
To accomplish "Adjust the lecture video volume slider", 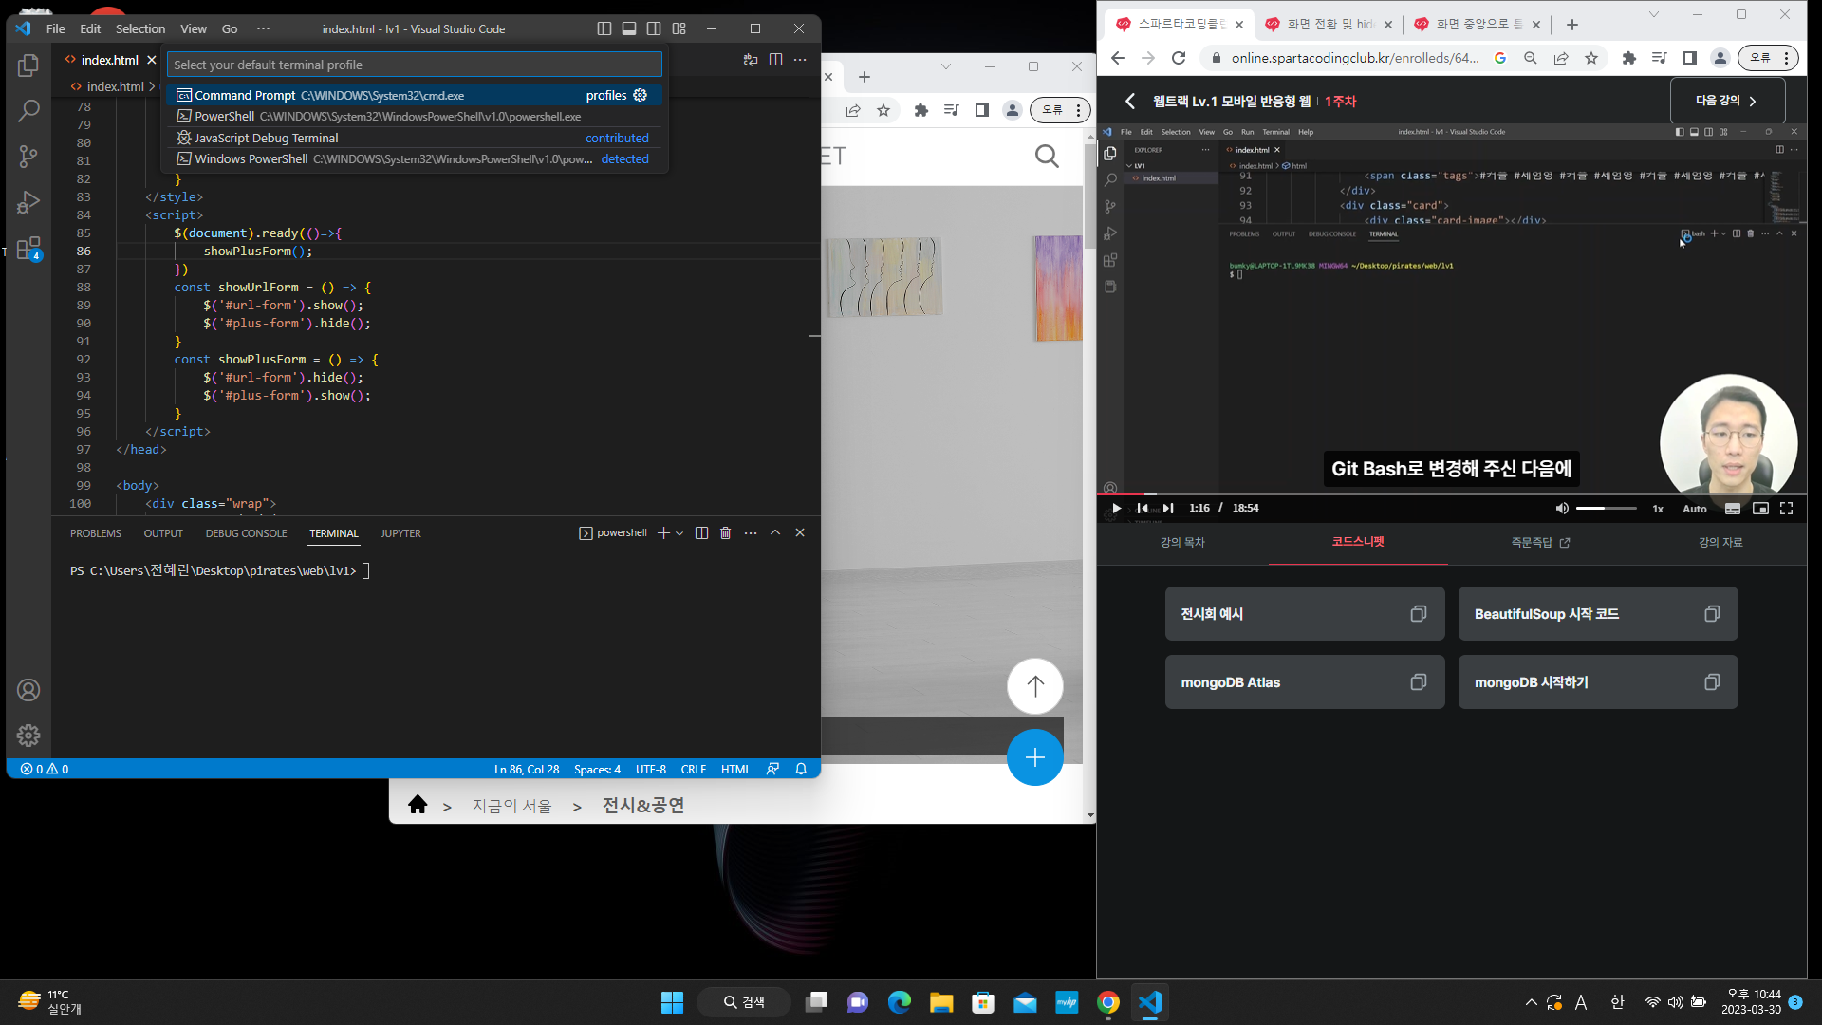I will (1606, 509).
